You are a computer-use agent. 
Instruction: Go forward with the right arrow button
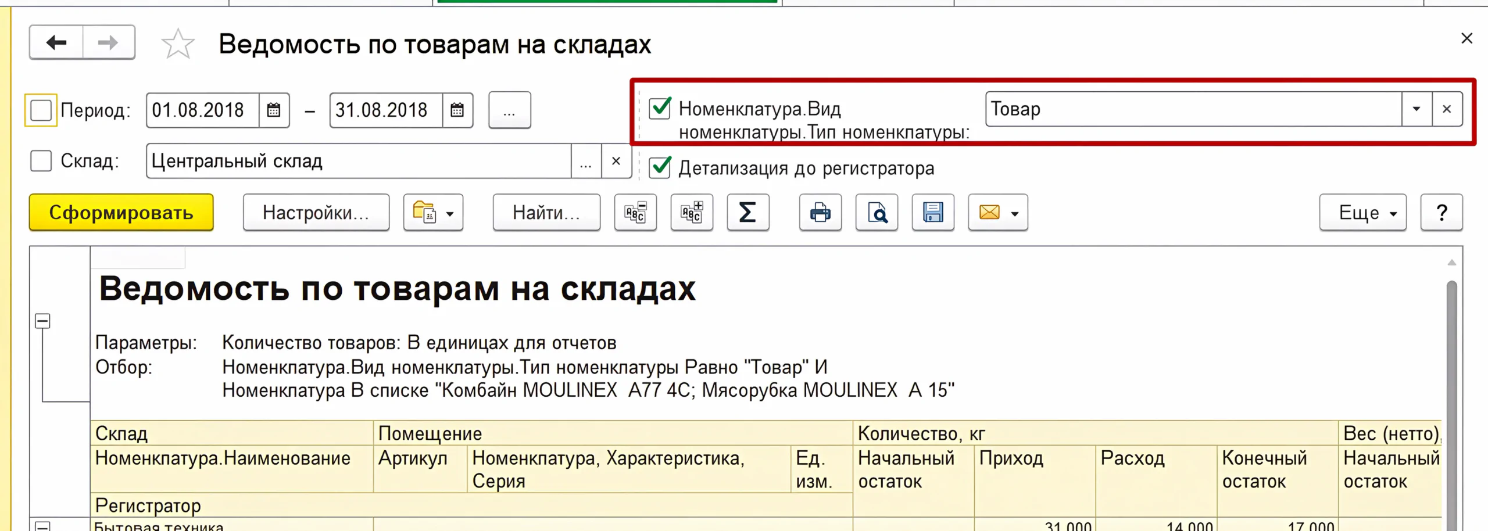[x=109, y=42]
